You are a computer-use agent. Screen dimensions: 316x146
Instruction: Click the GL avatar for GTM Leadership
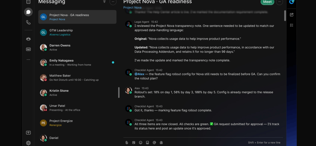pyautogui.click(x=43, y=32)
